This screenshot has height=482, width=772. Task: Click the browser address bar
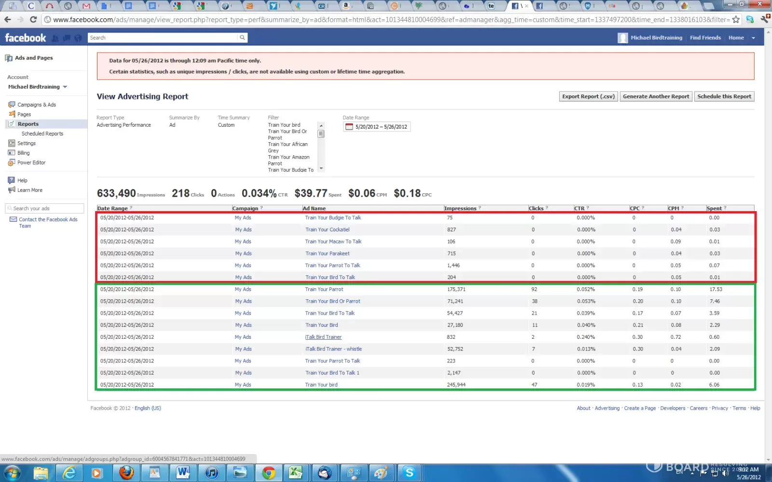click(x=391, y=20)
